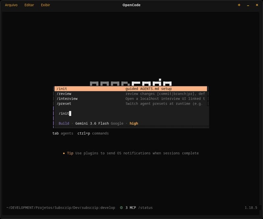Click the project path in status bar
Viewport: 263px width, 219px height.
[x=61, y=208]
